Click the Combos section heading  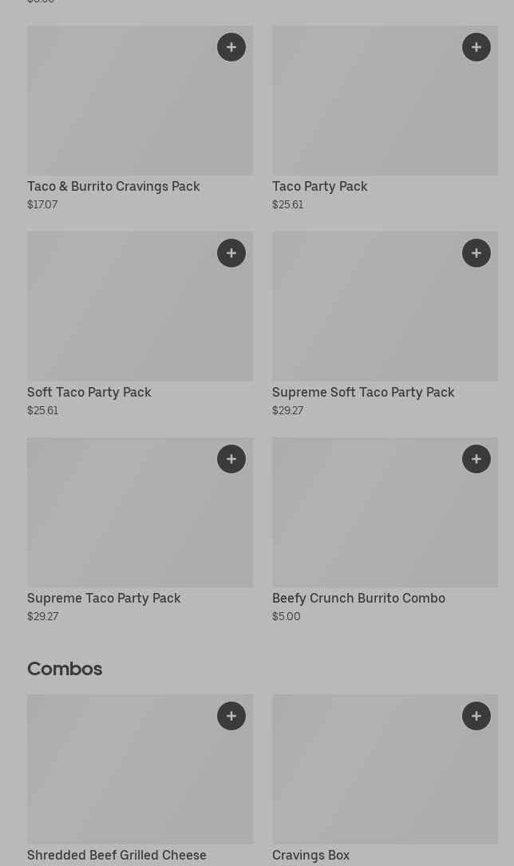coord(65,669)
